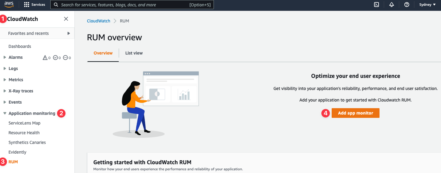Screen dimensions: 441x173
Task: Click the CloudWatch sidebar title
Action: [x=22, y=19]
